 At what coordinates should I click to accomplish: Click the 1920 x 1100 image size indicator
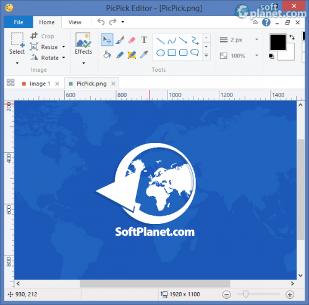click(180, 294)
